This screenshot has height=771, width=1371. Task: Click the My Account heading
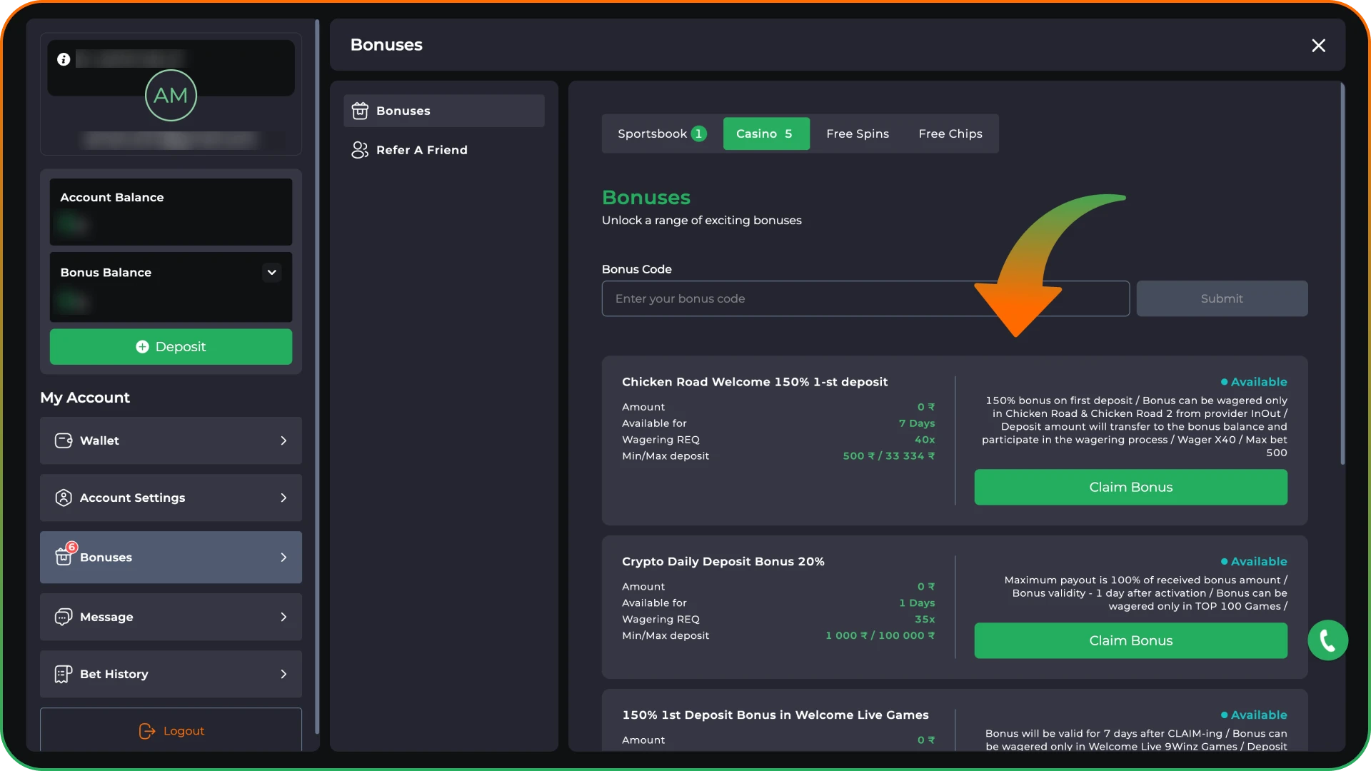point(85,398)
